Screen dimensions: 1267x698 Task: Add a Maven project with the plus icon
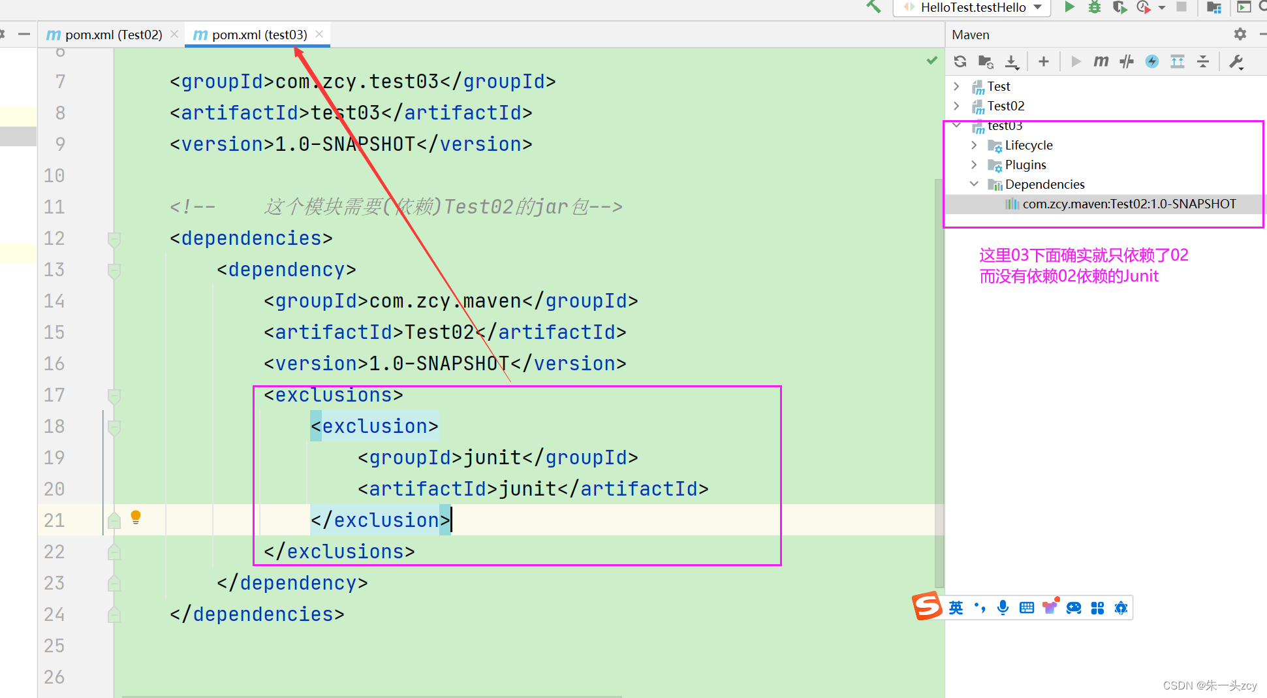[1044, 61]
